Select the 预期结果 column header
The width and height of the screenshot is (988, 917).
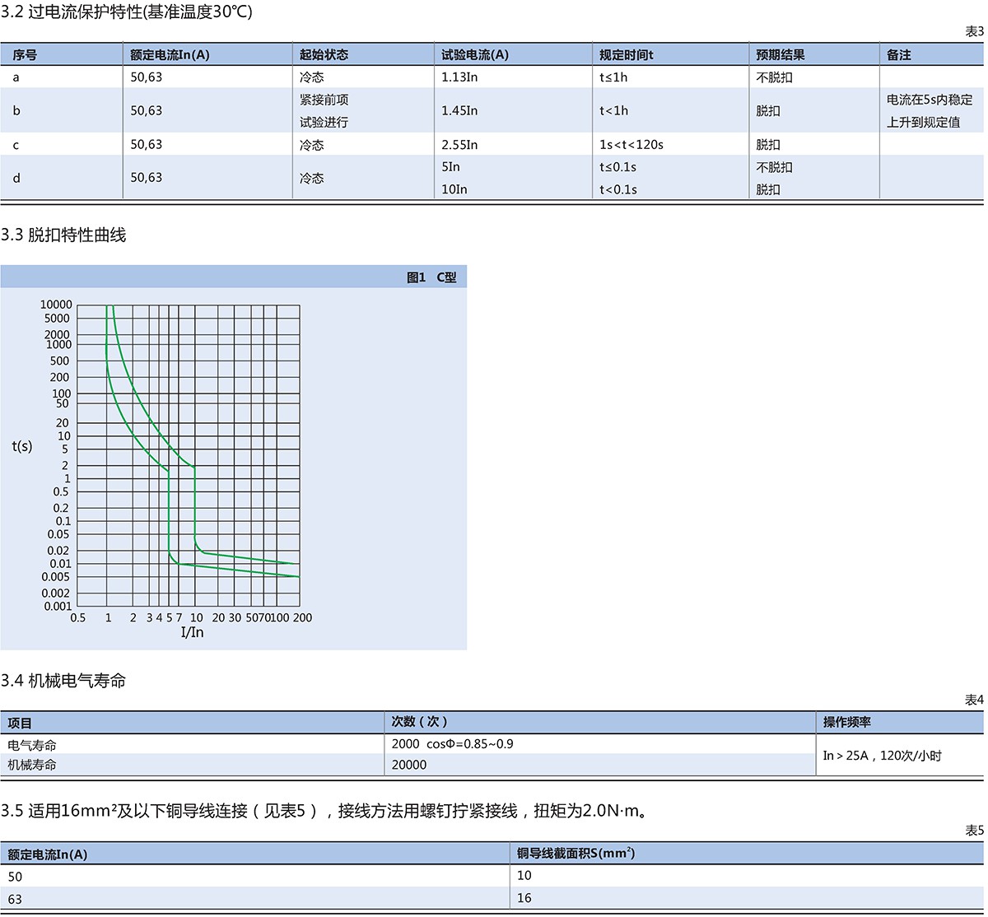tap(781, 55)
